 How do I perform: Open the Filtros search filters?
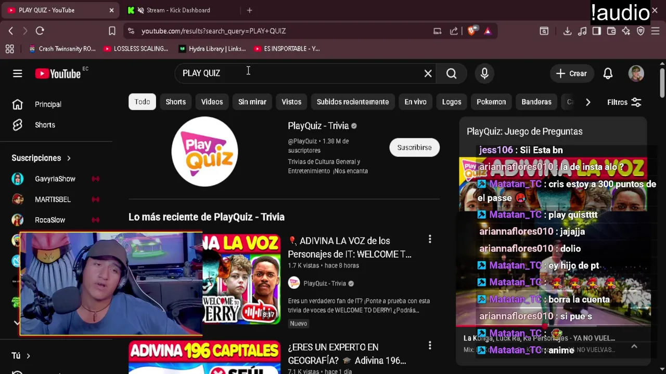624,102
